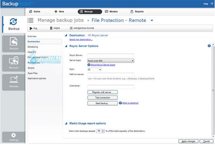Open the Server type dropdown

pos(111,60)
